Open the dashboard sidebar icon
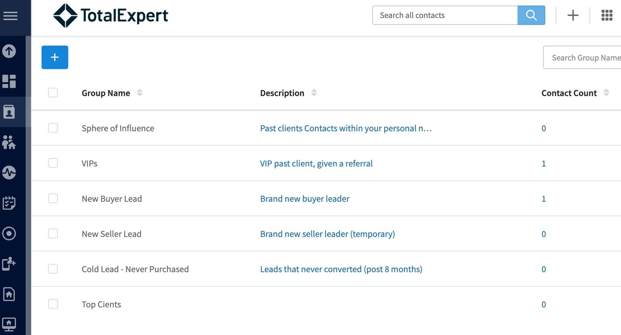 click(x=9, y=81)
